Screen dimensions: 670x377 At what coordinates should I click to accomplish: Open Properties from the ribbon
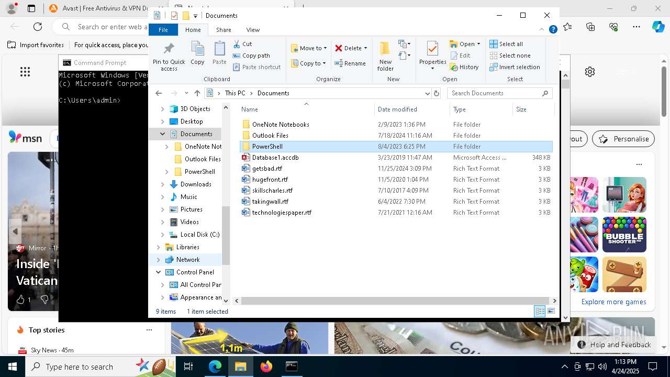432,56
